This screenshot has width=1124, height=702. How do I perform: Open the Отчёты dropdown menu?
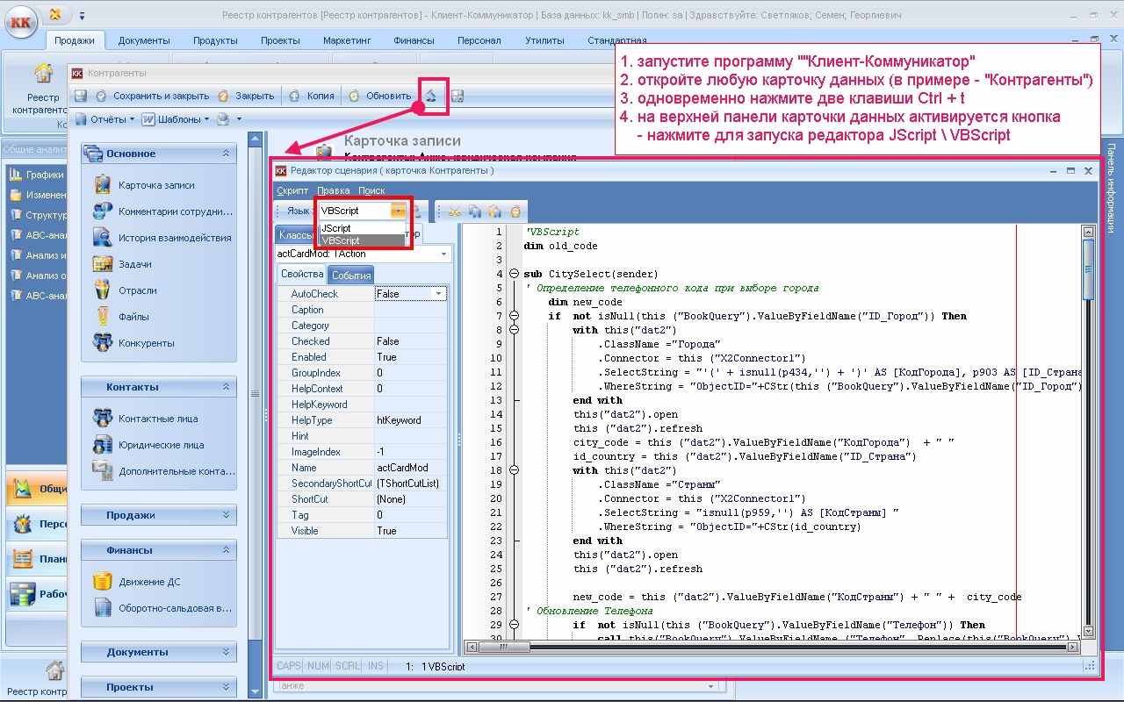[104, 119]
